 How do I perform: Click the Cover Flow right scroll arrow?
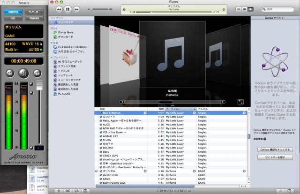pyautogui.click(x=223, y=102)
